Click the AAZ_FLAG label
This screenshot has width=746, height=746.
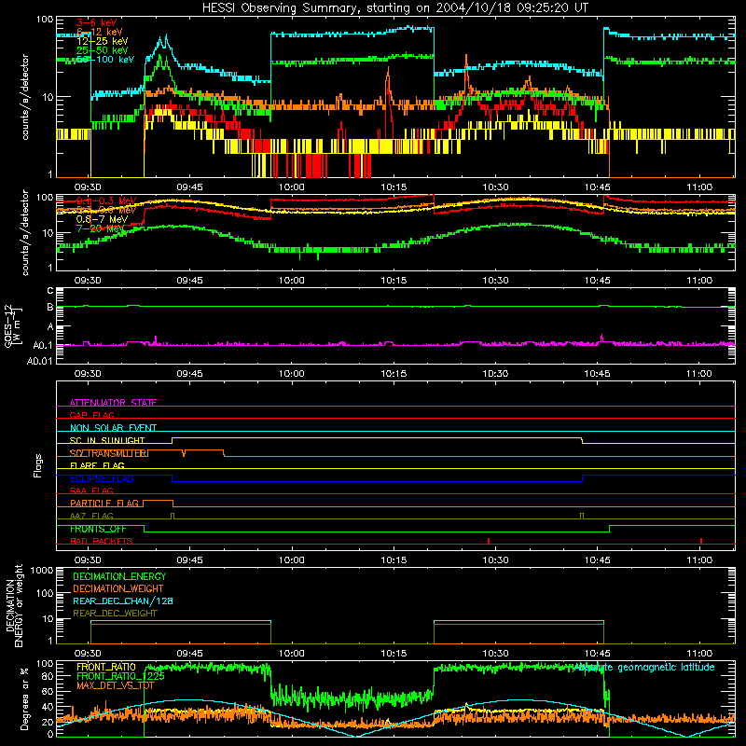[x=91, y=516]
